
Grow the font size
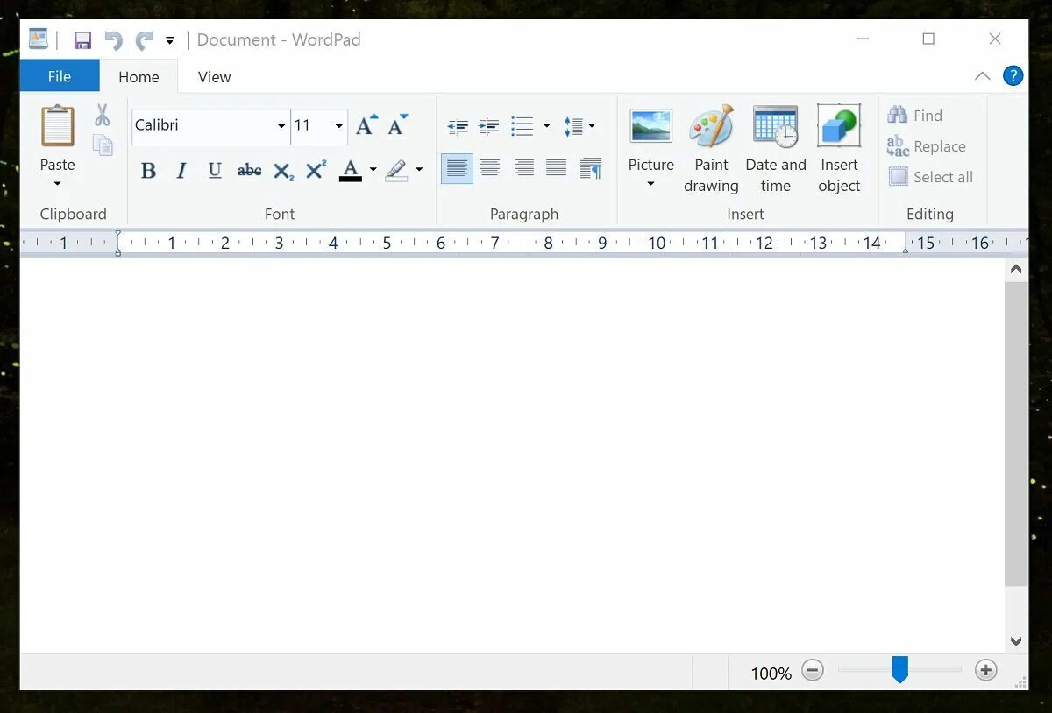366,125
